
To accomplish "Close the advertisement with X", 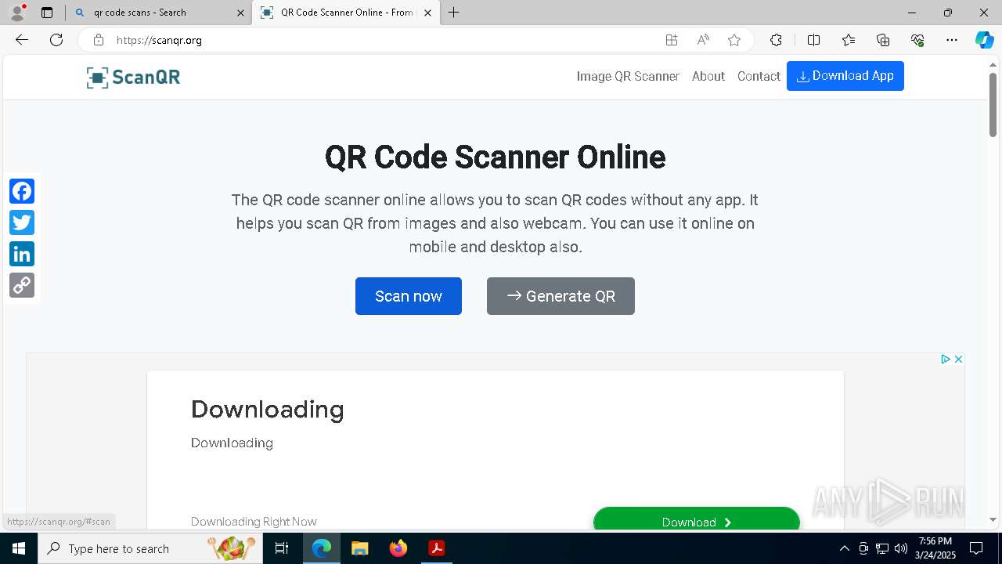I will click(958, 359).
